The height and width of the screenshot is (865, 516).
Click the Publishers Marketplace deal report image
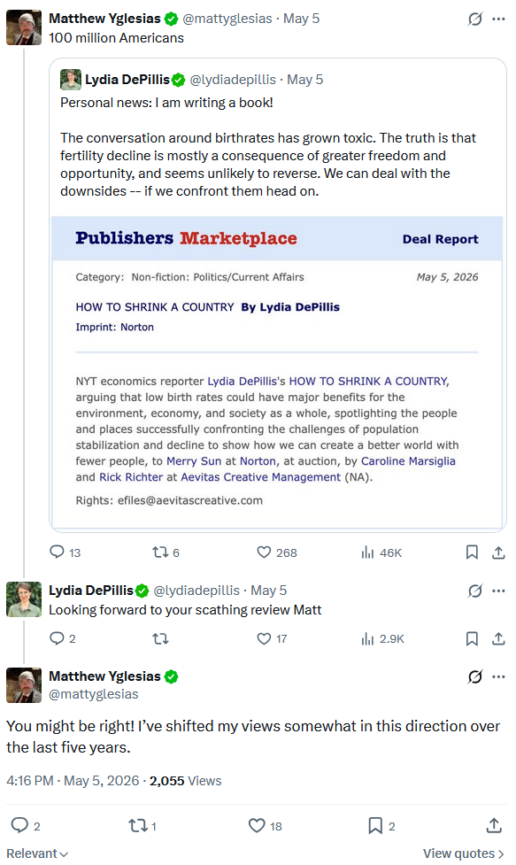277,373
